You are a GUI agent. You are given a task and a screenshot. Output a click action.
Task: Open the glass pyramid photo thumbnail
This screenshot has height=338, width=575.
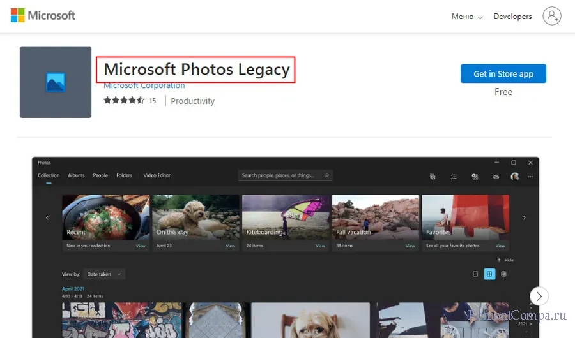coord(217,320)
